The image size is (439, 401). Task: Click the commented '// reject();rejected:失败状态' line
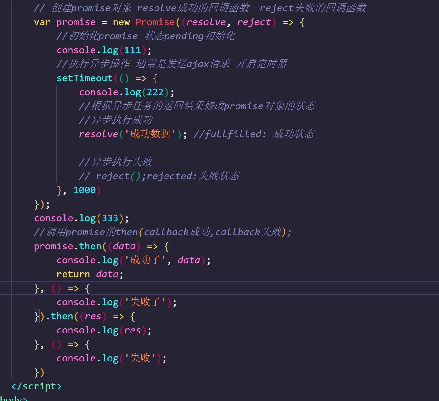[159, 176]
